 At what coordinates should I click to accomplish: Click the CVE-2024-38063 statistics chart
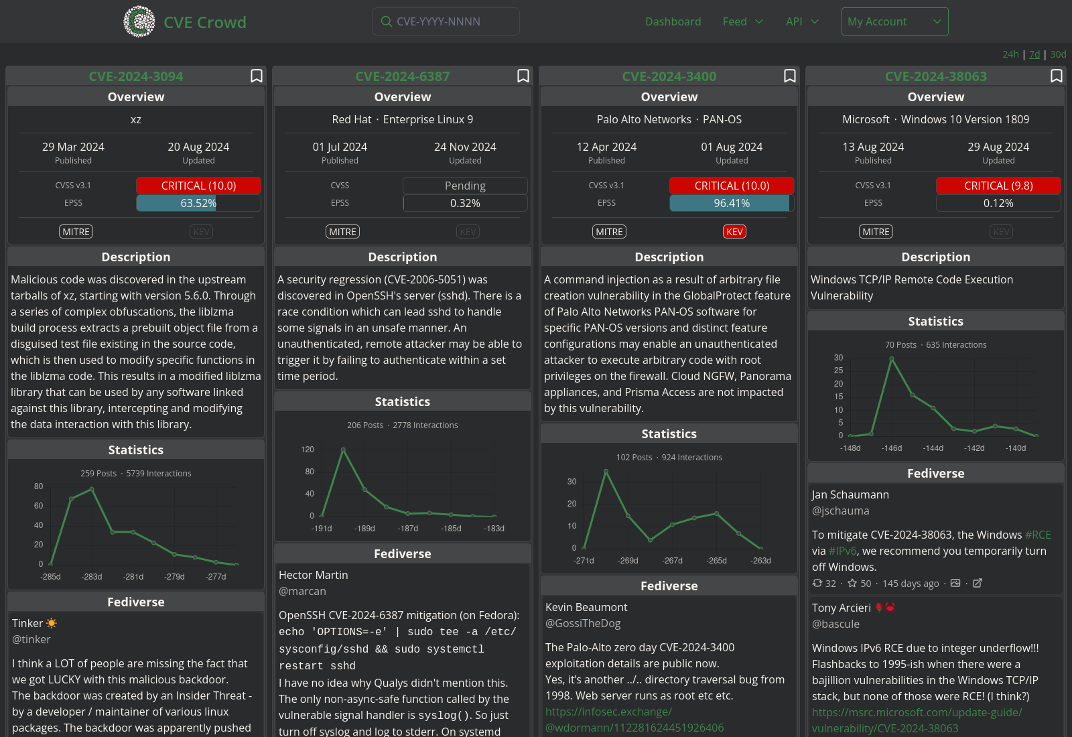936,402
